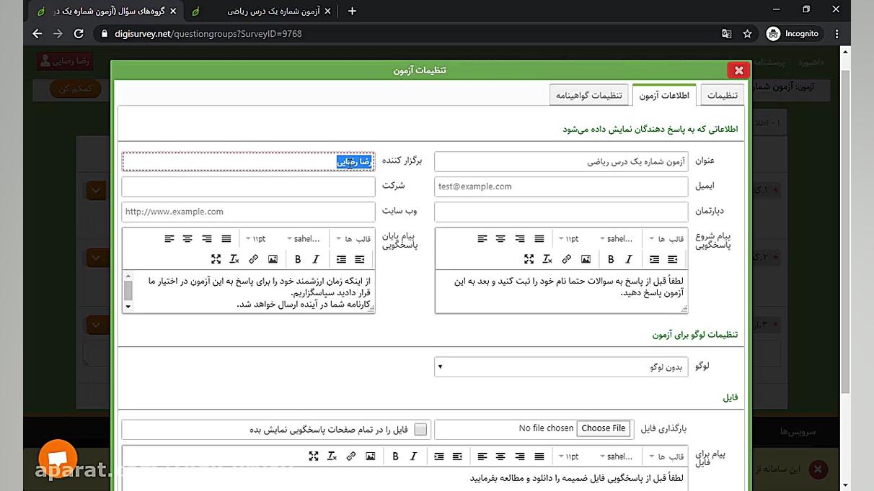Click the browser reload button
The width and height of the screenshot is (874, 491).
coord(79,34)
